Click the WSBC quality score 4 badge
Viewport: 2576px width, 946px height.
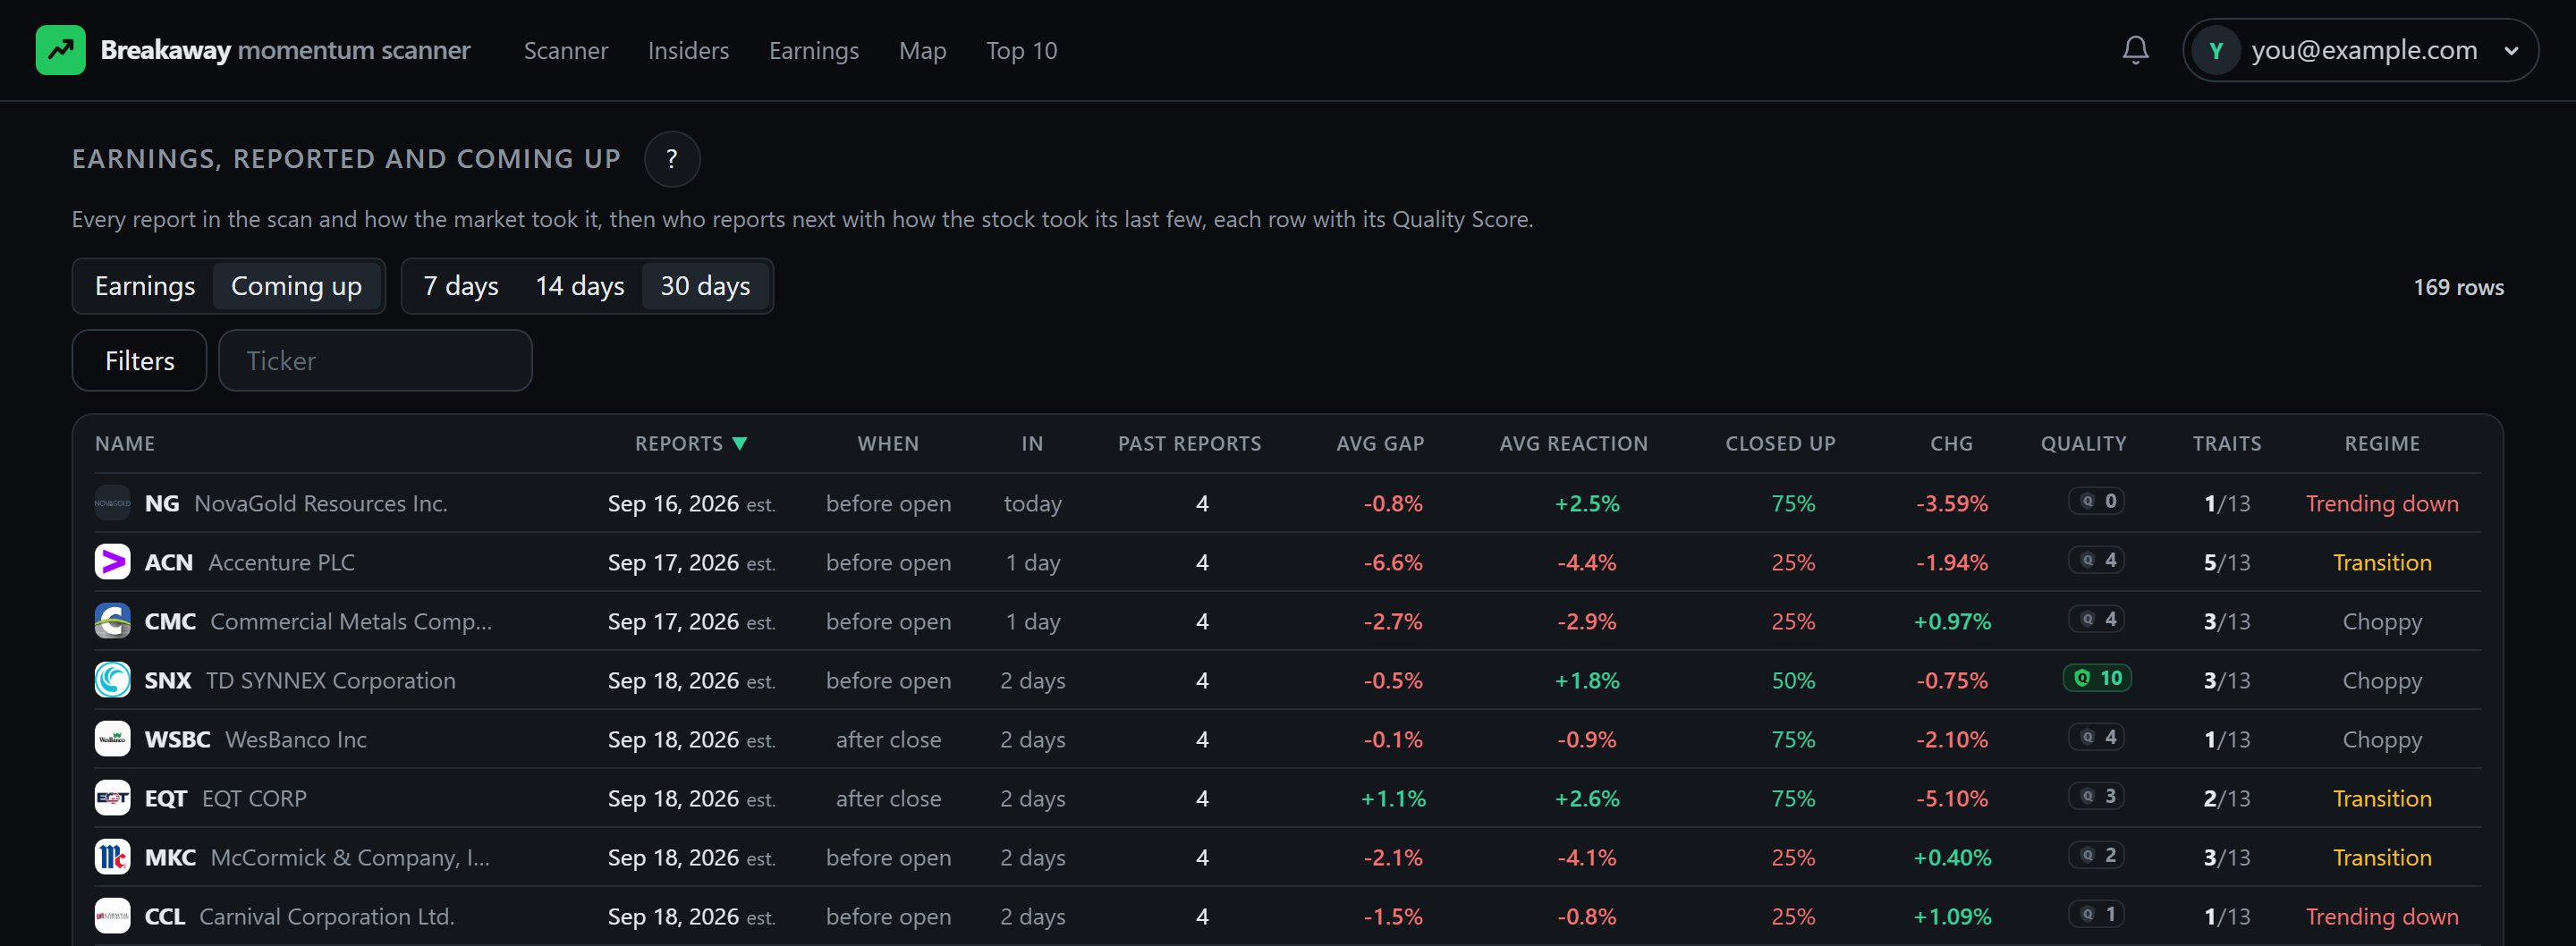coord(2096,737)
